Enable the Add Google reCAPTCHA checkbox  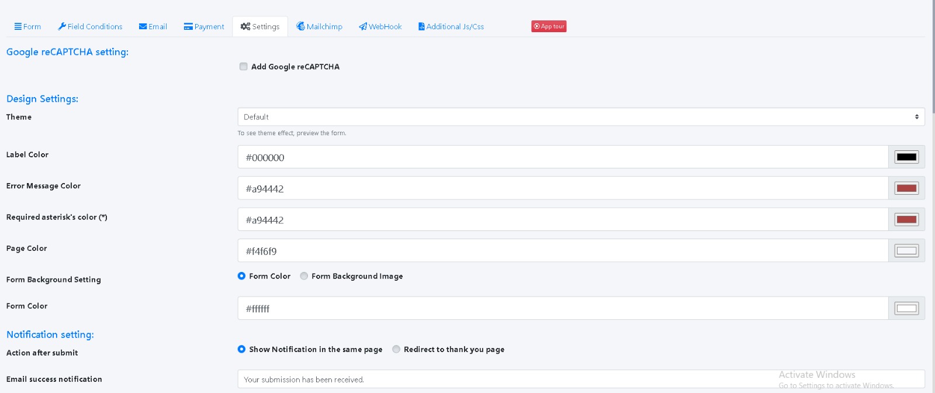click(244, 67)
